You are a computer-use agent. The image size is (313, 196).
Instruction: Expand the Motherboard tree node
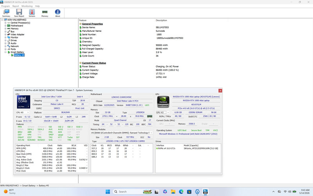tap(5, 25)
